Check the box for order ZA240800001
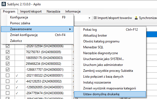Screen dimensions: 157x99 tap(8, 76)
